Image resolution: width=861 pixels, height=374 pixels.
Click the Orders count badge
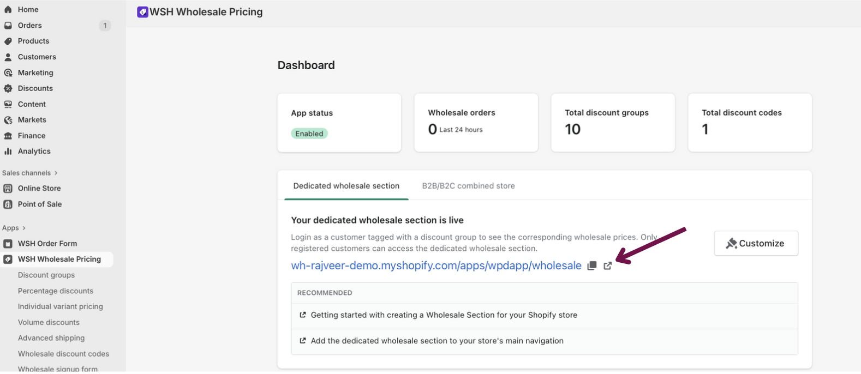(x=105, y=26)
